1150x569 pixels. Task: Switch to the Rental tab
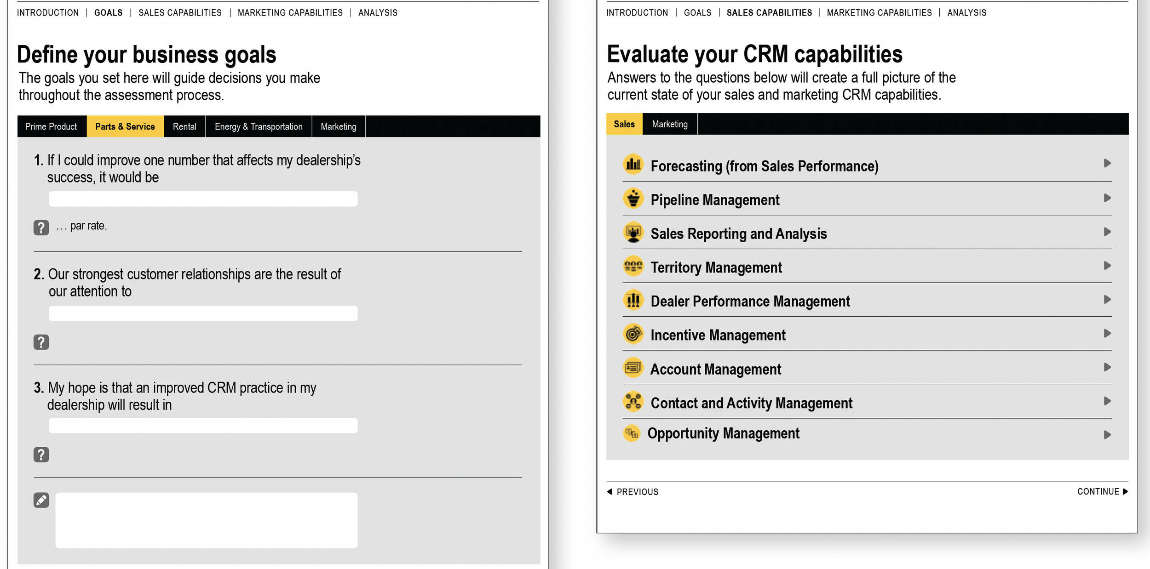pos(184,126)
